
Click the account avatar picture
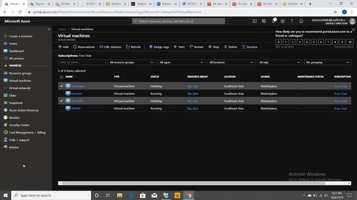[x=353, y=21]
